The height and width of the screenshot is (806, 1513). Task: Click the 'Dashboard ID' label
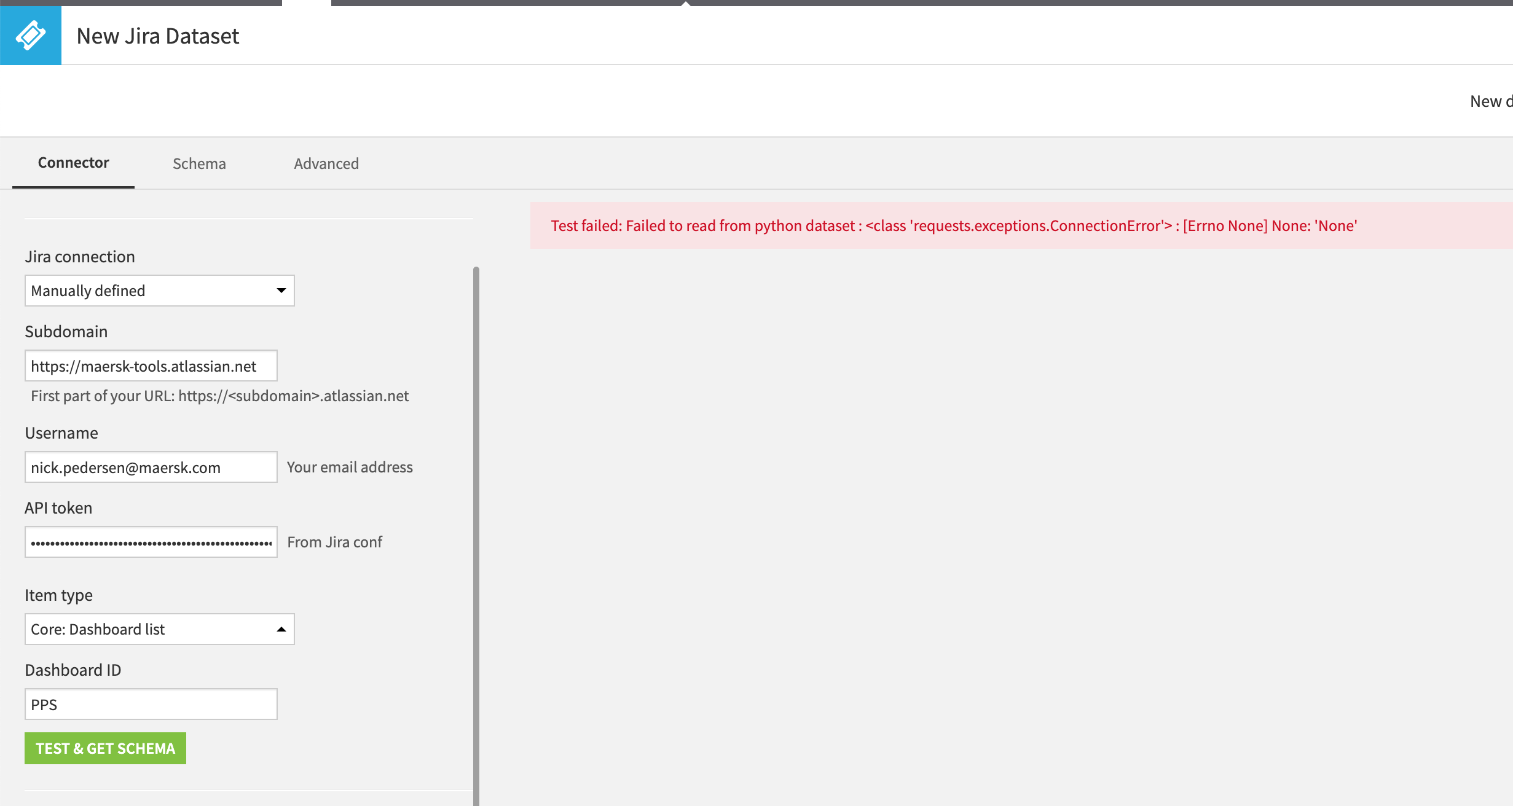tap(73, 670)
